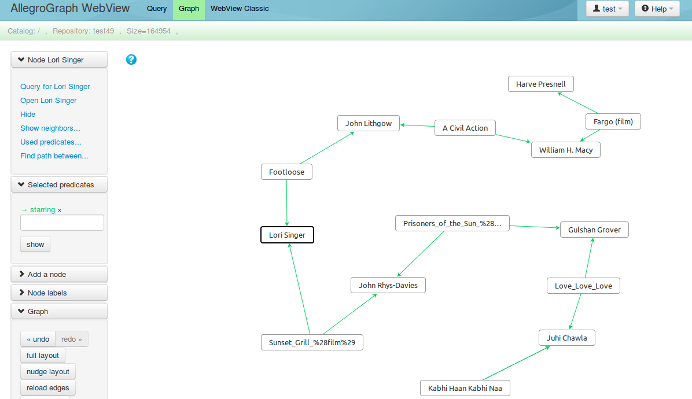The height and width of the screenshot is (399, 692).
Task: Click the reload edges button
Action: pyautogui.click(x=48, y=388)
